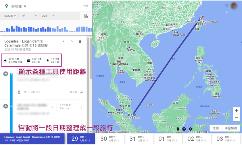Switch to 地圖 map view
This screenshot has width=242, height=145.
216,128
